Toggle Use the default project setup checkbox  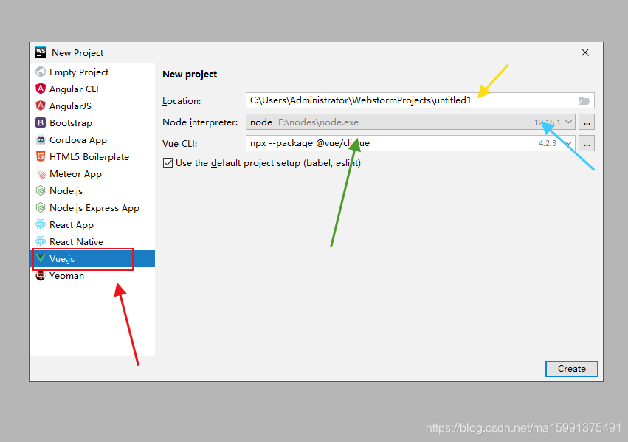pos(168,162)
